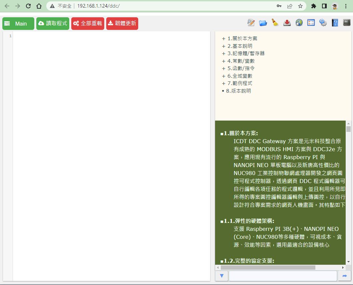Select the 8.版本說明 help entry

239,90
